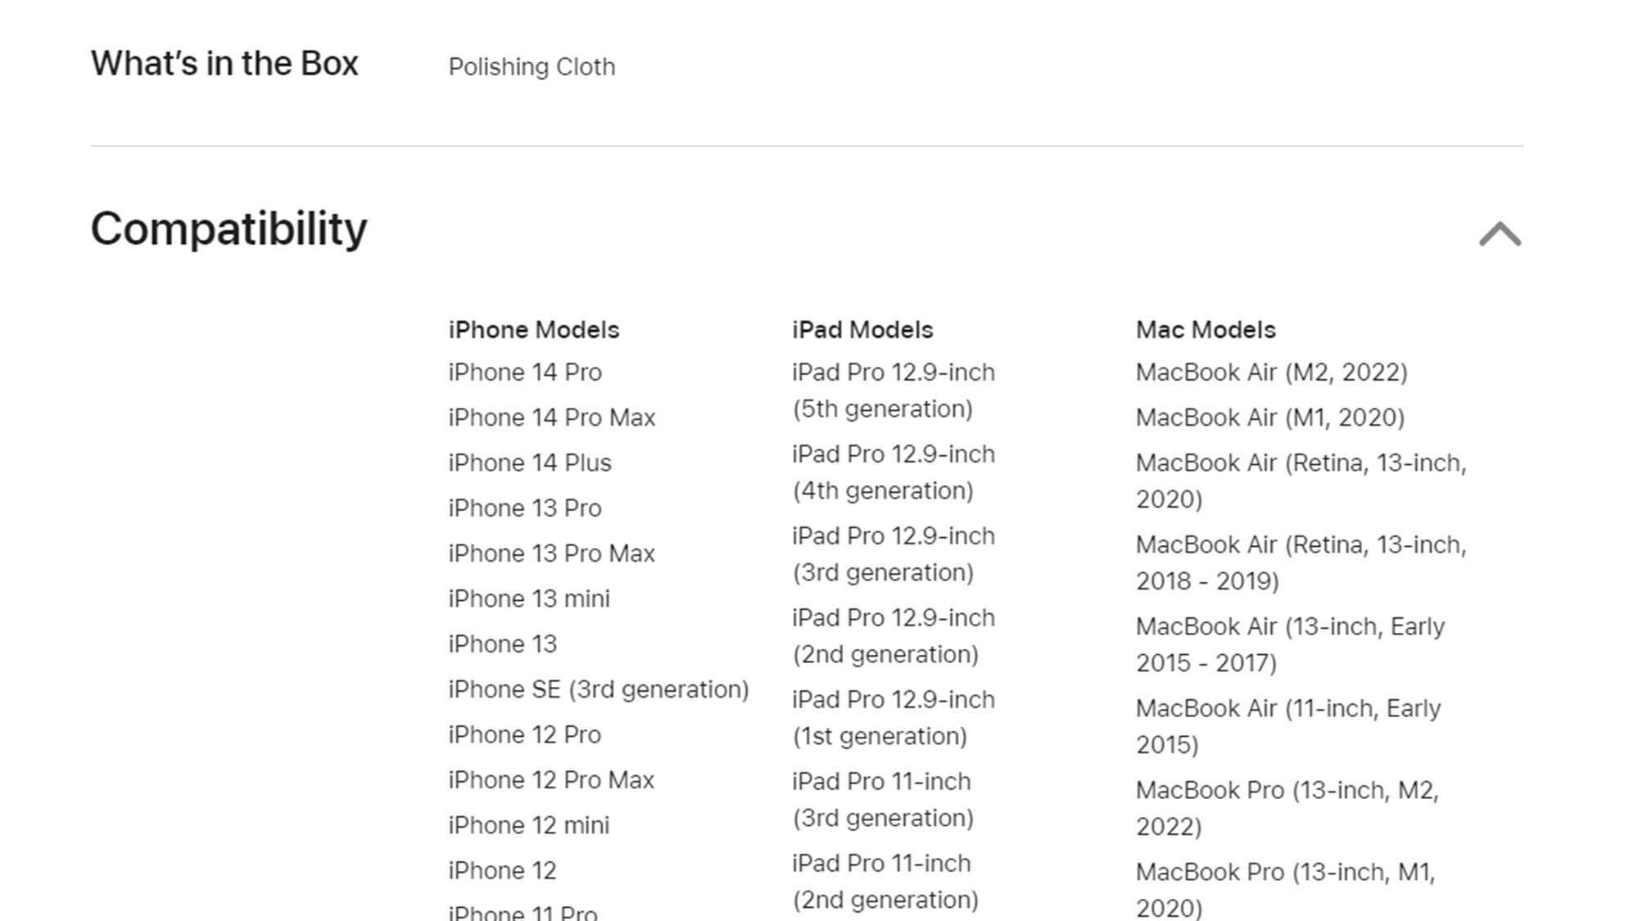Click iPhone Models column header
1638x921 pixels.
click(x=533, y=329)
